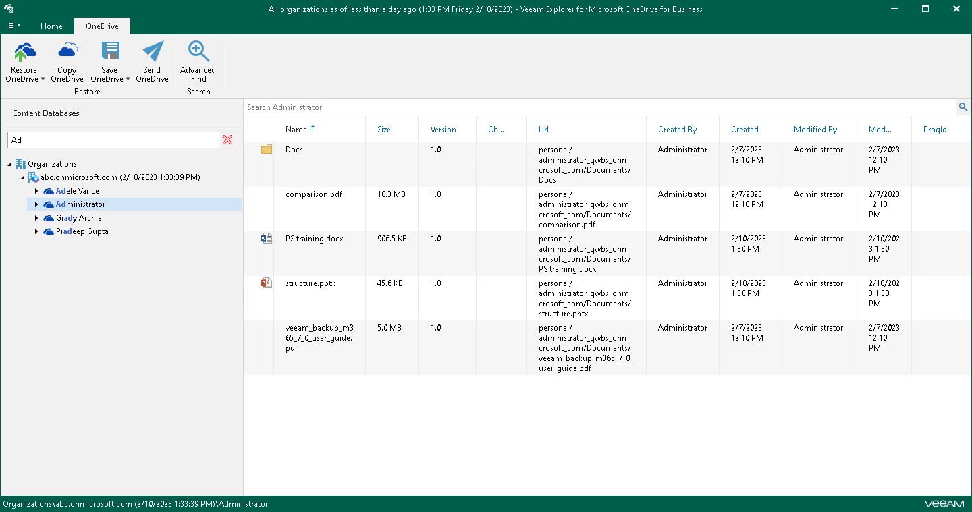This screenshot has width=972, height=512.
Task: Open Advanced Find search
Action: click(198, 62)
